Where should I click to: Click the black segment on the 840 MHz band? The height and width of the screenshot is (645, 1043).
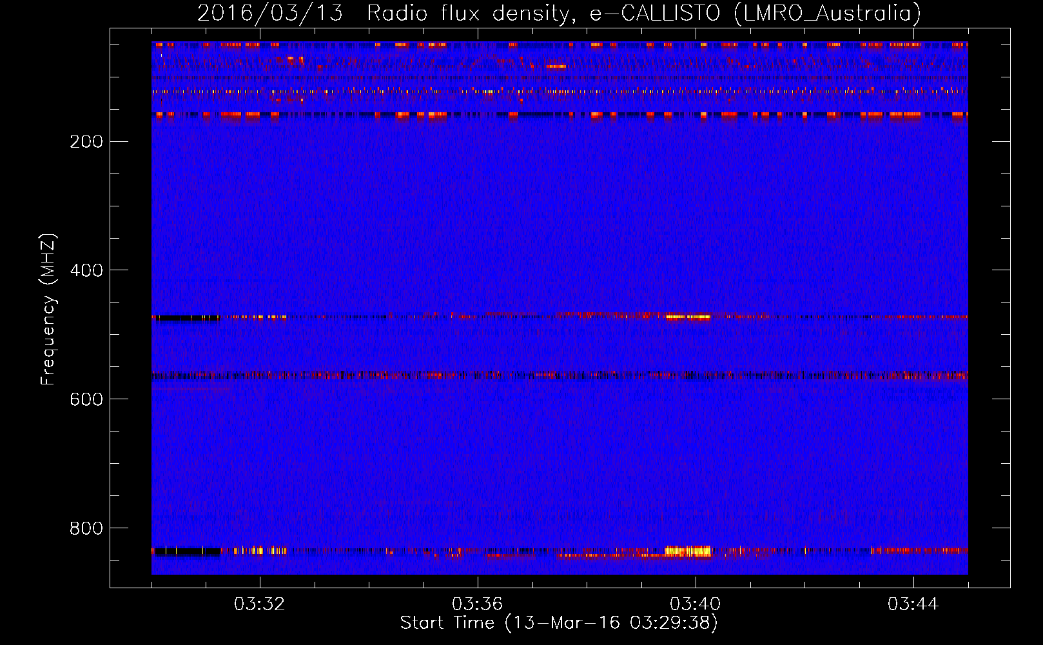point(186,551)
